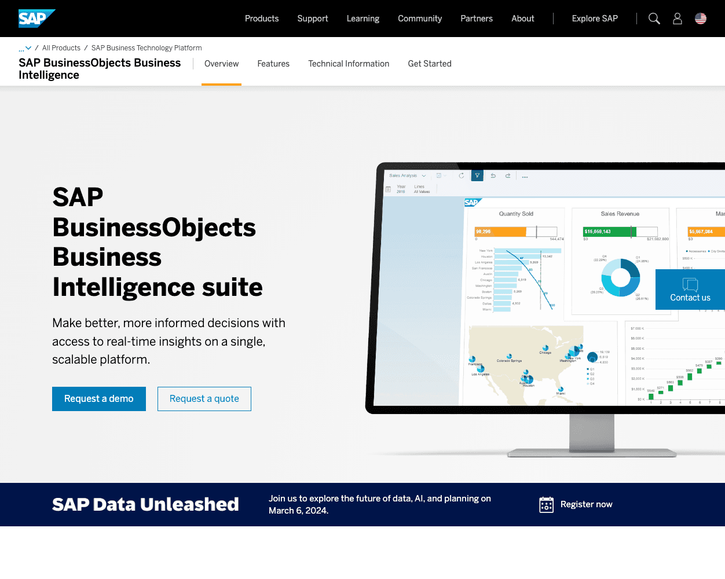The image size is (725, 579).
Task: Follow SAP Business Technology Platform breadcrumb
Action: tap(147, 48)
